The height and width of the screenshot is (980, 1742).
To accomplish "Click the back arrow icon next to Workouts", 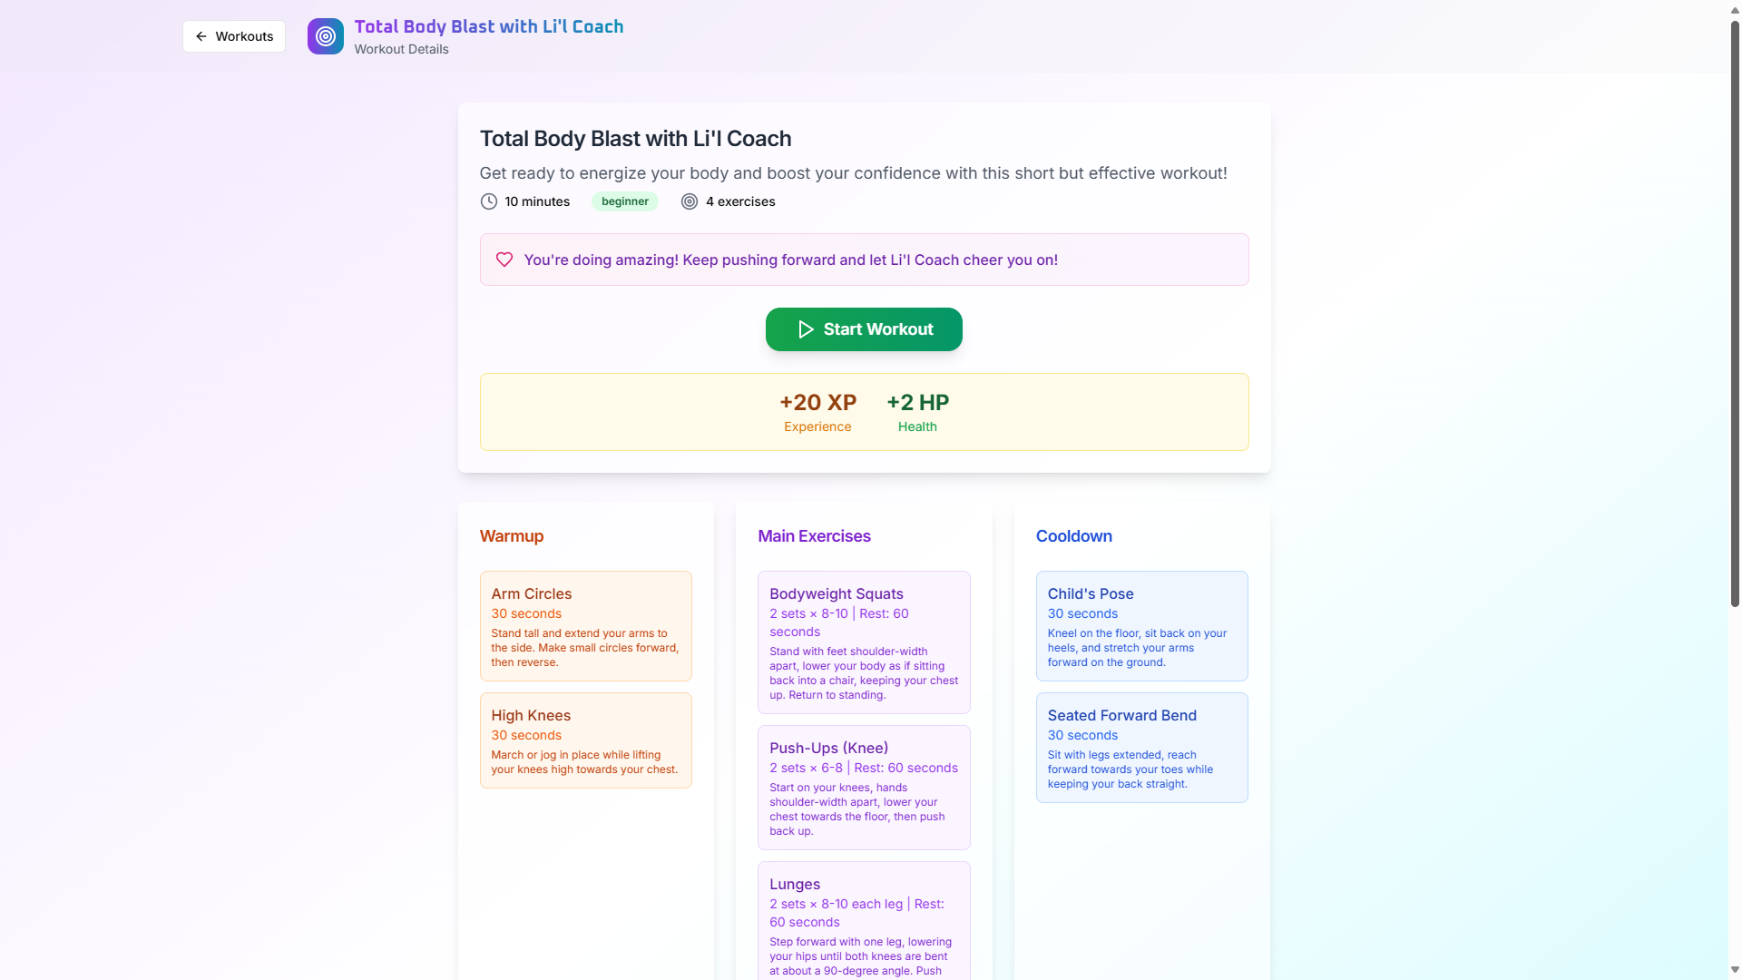I will point(201,36).
